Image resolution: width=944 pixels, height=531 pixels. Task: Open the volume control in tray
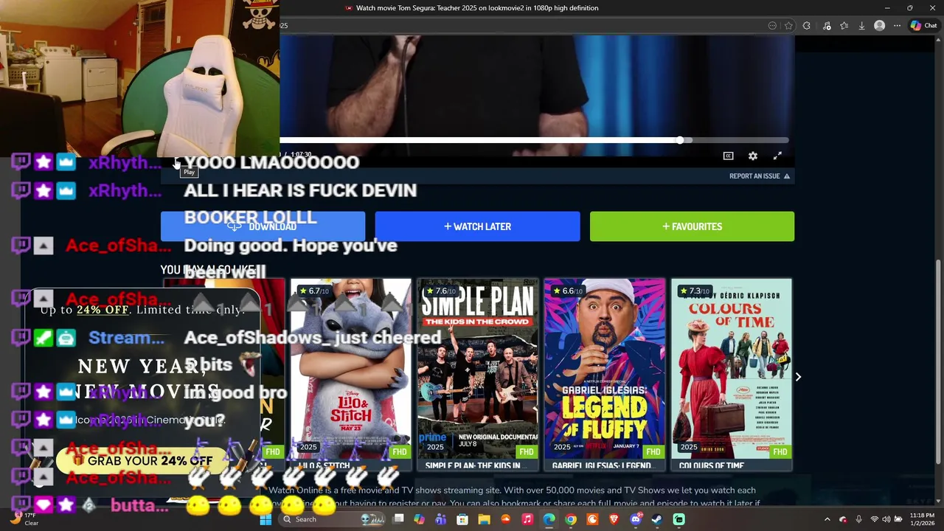click(886, 519)
